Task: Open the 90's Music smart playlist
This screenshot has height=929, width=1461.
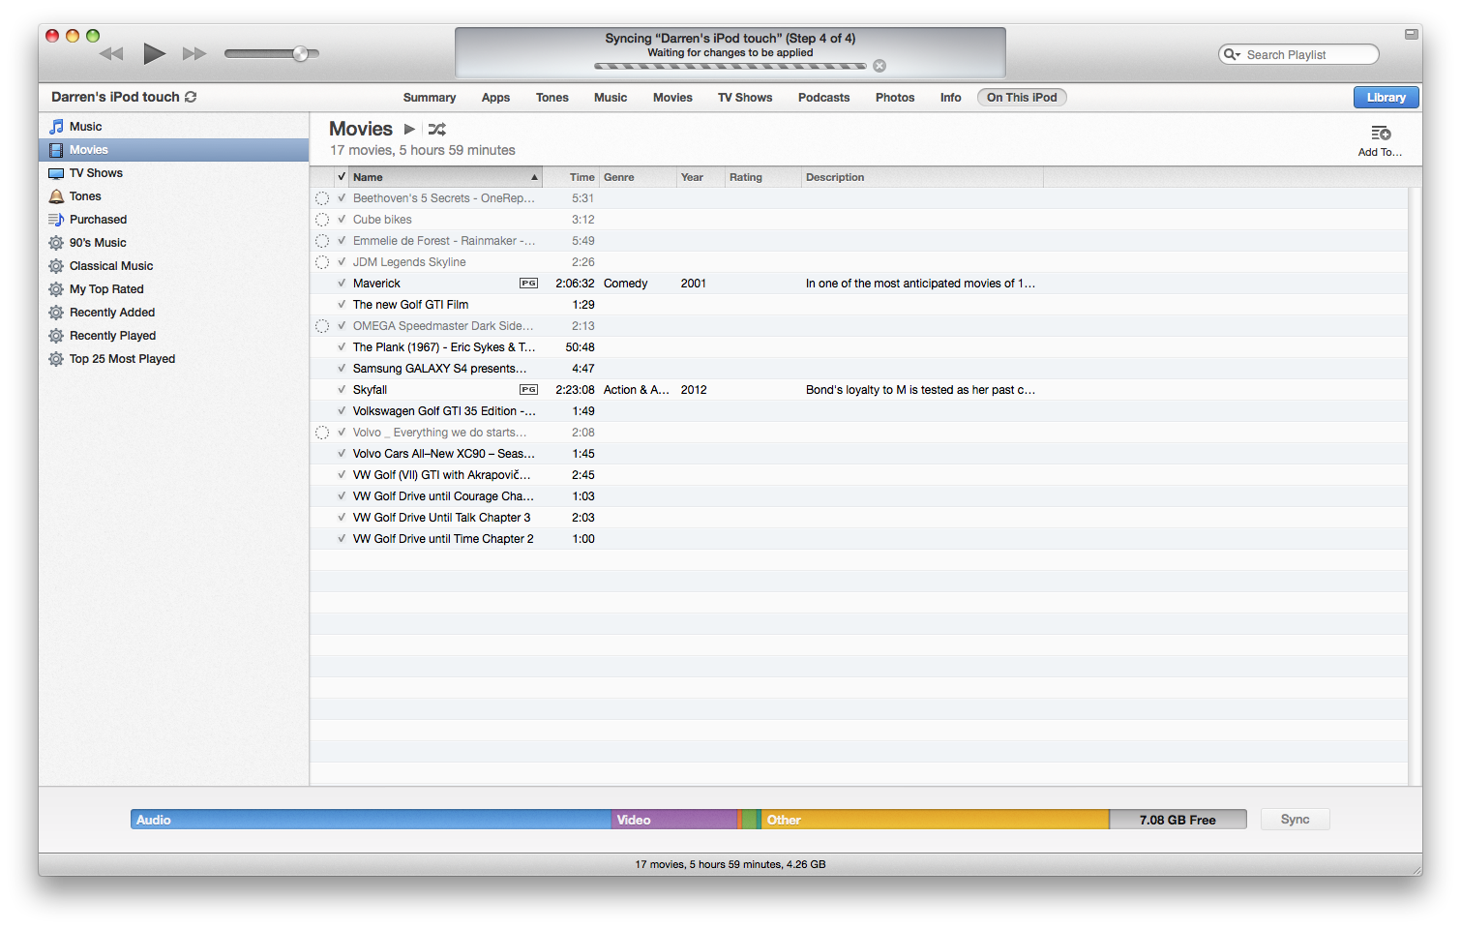Action: pos(174,243)
